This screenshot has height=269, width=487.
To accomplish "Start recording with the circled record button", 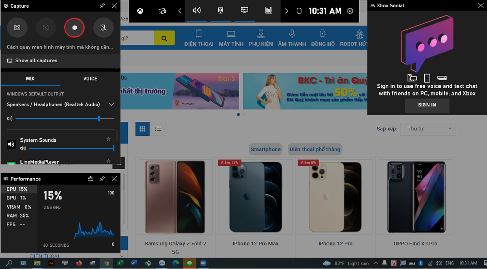I will point(75,28).
